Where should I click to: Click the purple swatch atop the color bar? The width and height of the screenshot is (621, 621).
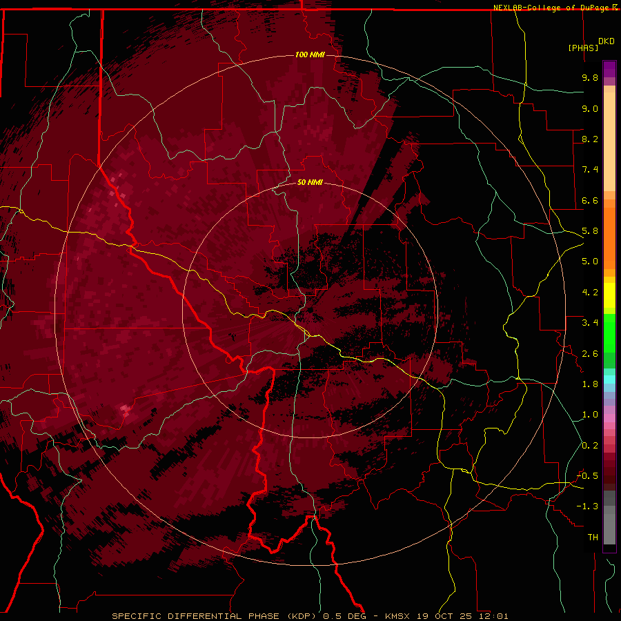click(609, 69)
